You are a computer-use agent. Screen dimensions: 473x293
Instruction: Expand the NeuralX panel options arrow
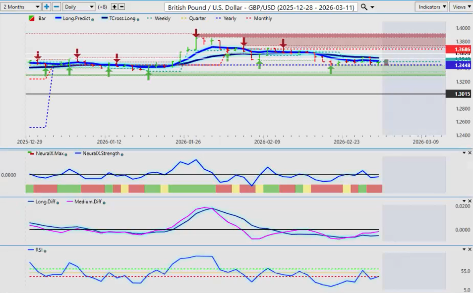(464, 153)
